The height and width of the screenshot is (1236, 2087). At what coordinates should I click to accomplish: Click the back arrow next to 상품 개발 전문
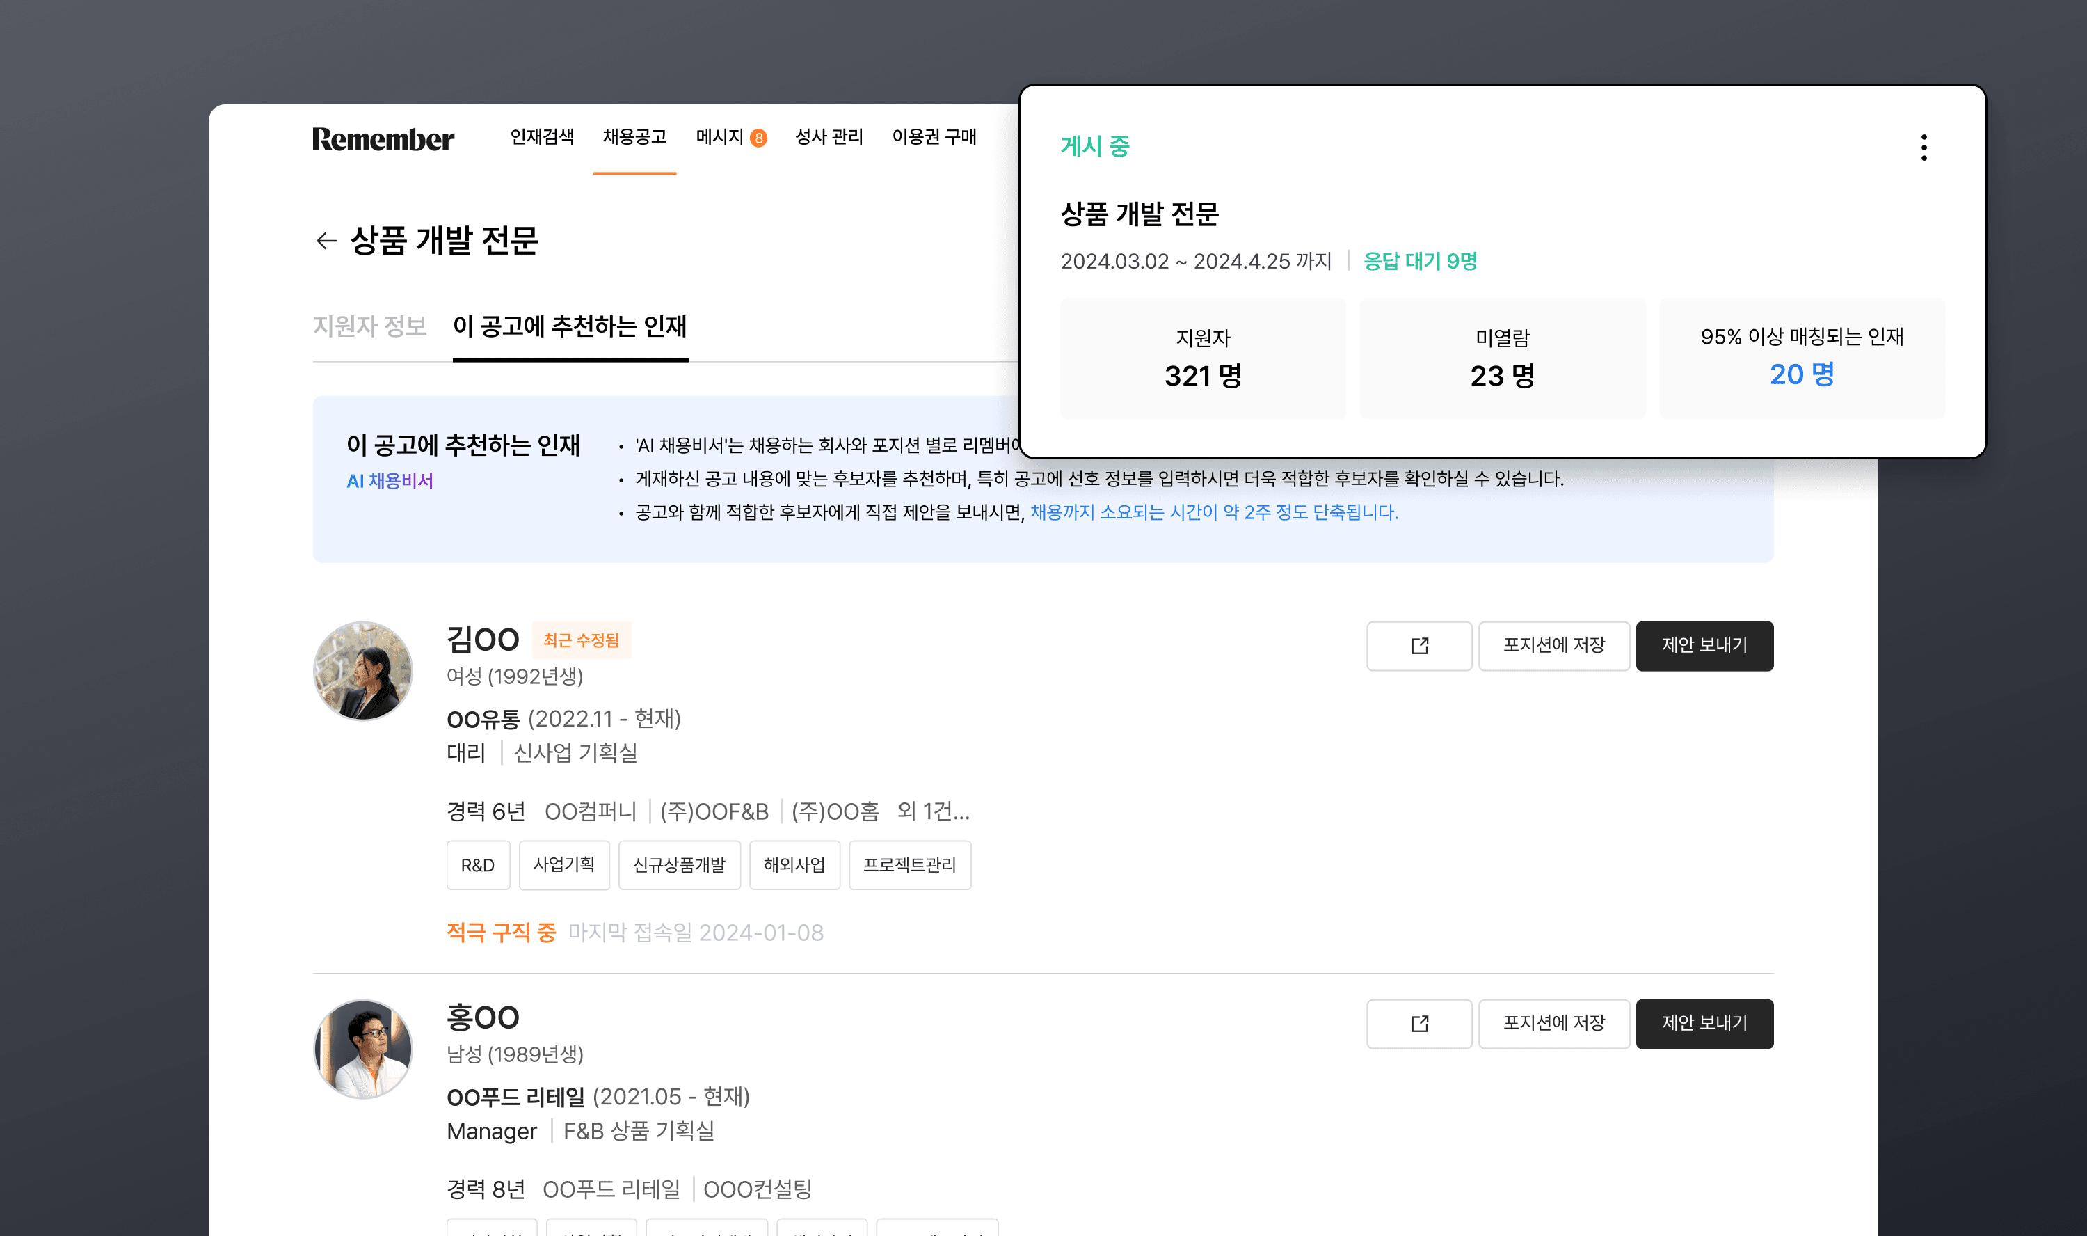(326, 241)
